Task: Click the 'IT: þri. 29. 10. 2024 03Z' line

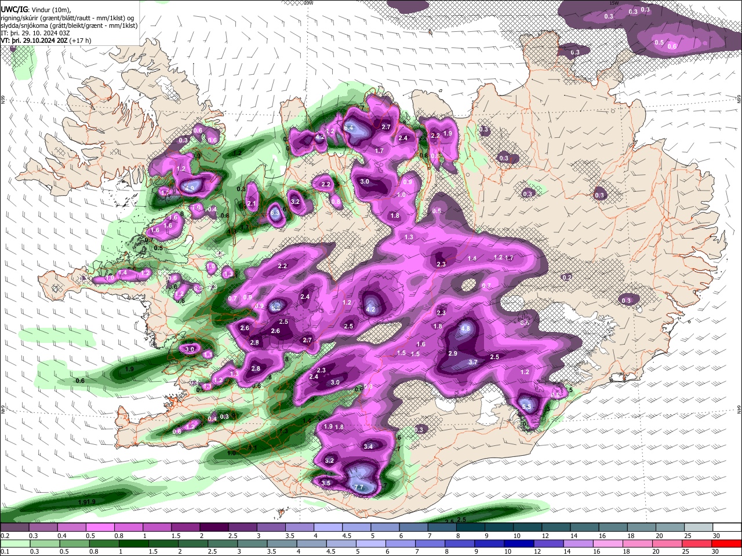Action: coord(35,33)
